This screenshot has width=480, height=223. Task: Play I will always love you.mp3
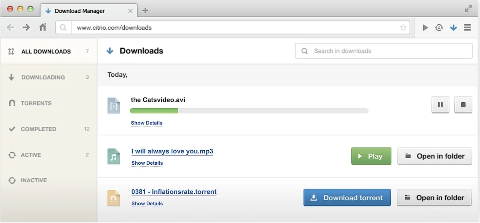click(x=371, y=156)
